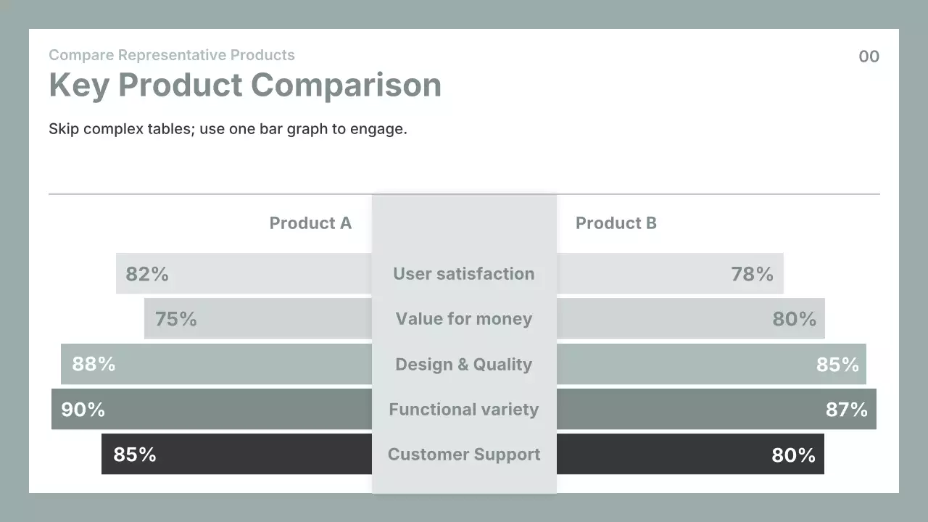
Task: Click the "Design & Quality" row label
Action: click(464, 365)
